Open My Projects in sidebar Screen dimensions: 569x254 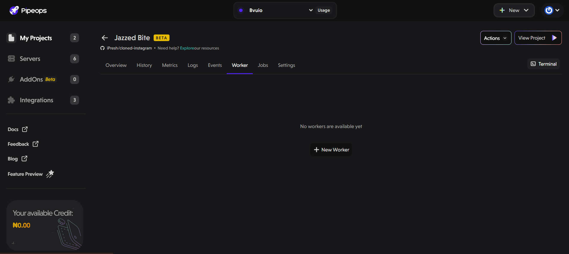point(36,38)
